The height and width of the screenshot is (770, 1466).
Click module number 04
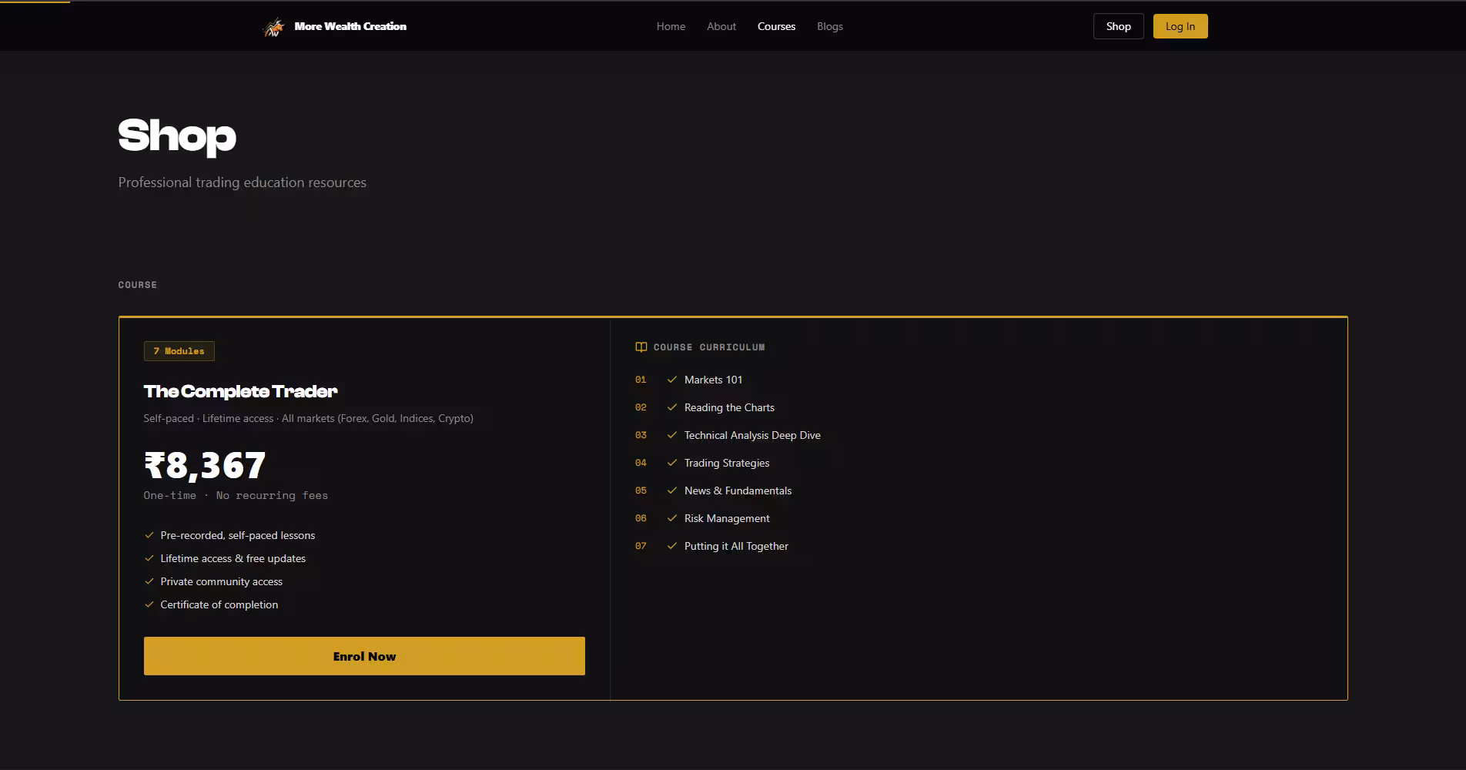641,463
